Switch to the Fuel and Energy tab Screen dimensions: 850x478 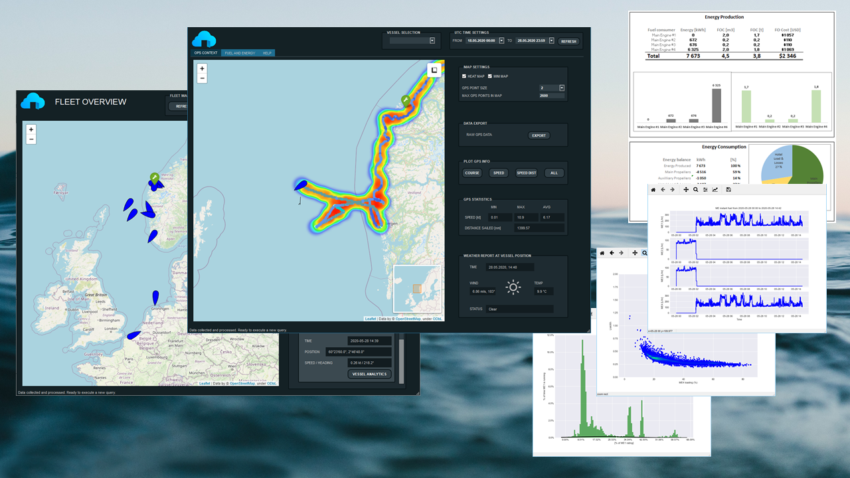[240, 53]
